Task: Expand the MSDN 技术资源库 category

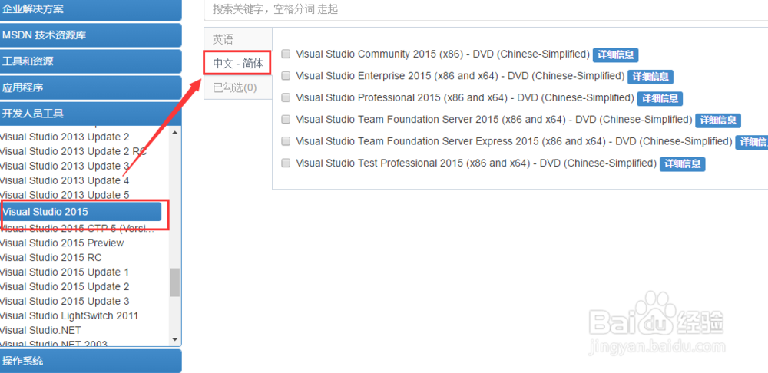Action: pyautogui.click(x=91, y=35)
